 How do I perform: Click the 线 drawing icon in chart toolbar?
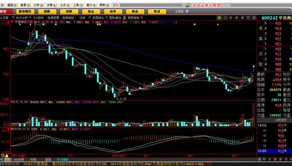coord(237,18)
